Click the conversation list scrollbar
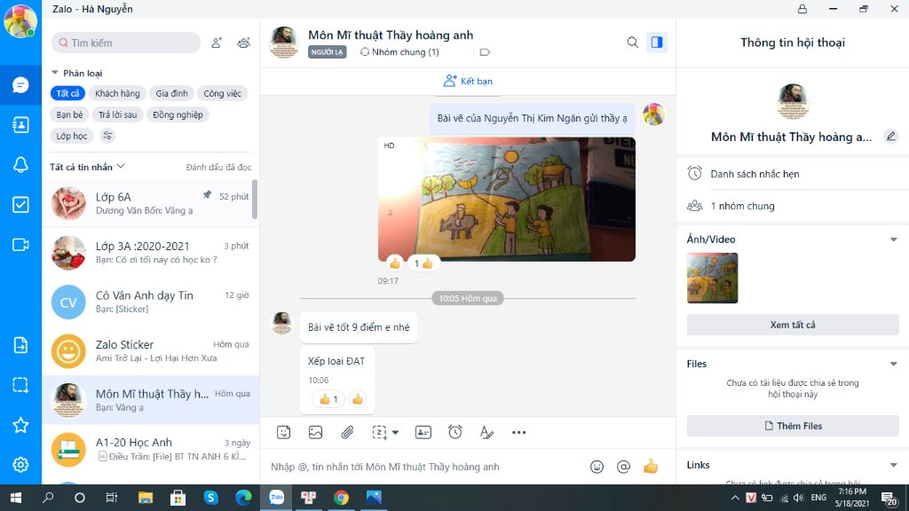Image resolution: width=909 pixels, height=511 pixels. [x=255, y=200]
